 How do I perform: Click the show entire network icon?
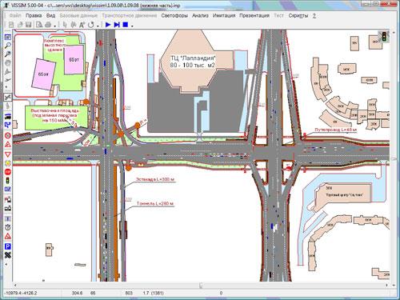coord(8,37)
